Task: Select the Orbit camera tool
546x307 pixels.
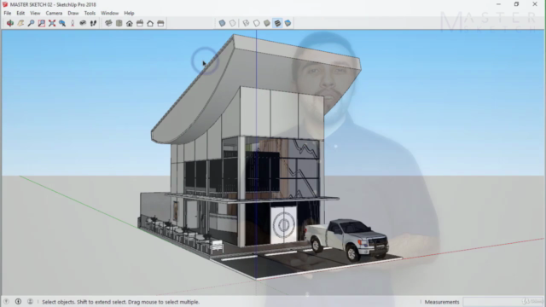Action: coord(10,23)
